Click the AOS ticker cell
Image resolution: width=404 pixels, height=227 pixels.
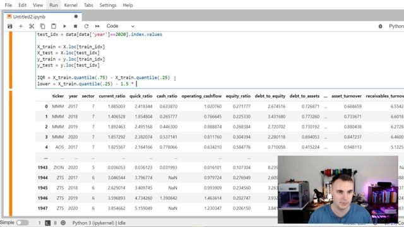(59, 147)
